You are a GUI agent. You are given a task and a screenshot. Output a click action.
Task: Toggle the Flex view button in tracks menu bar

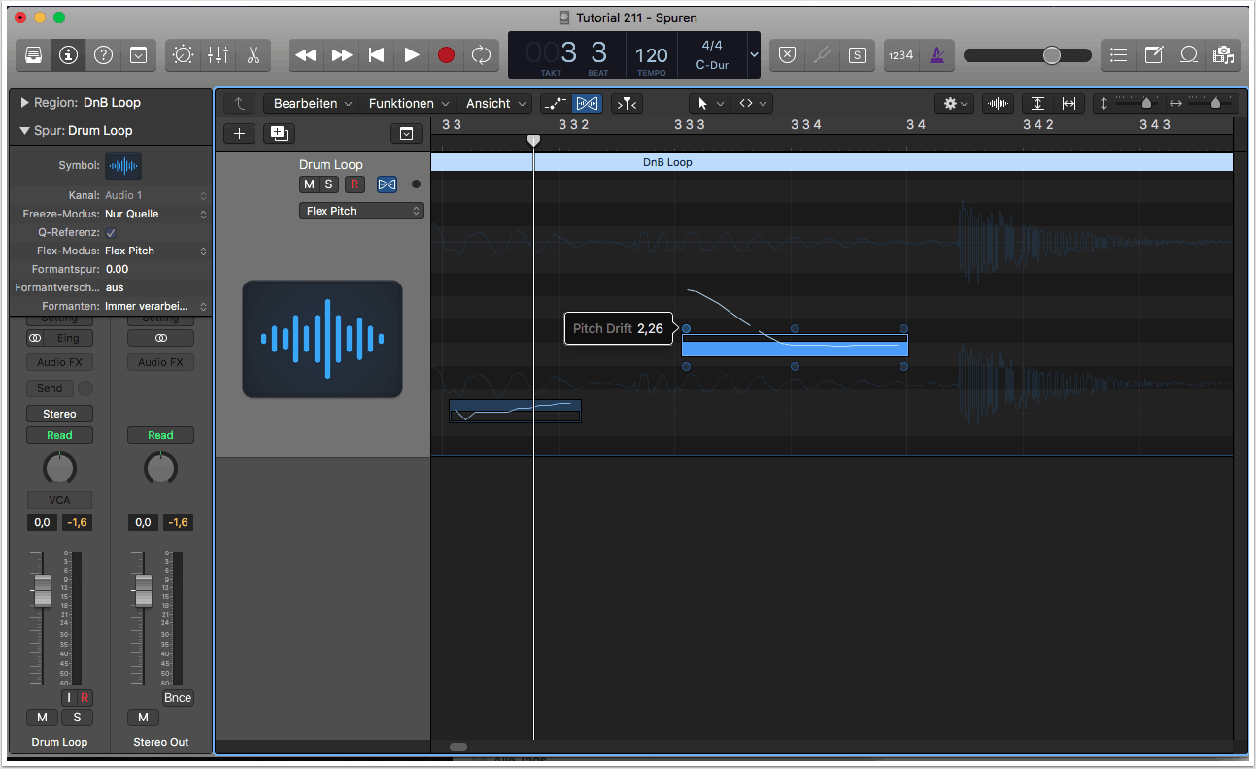[587, 103]
